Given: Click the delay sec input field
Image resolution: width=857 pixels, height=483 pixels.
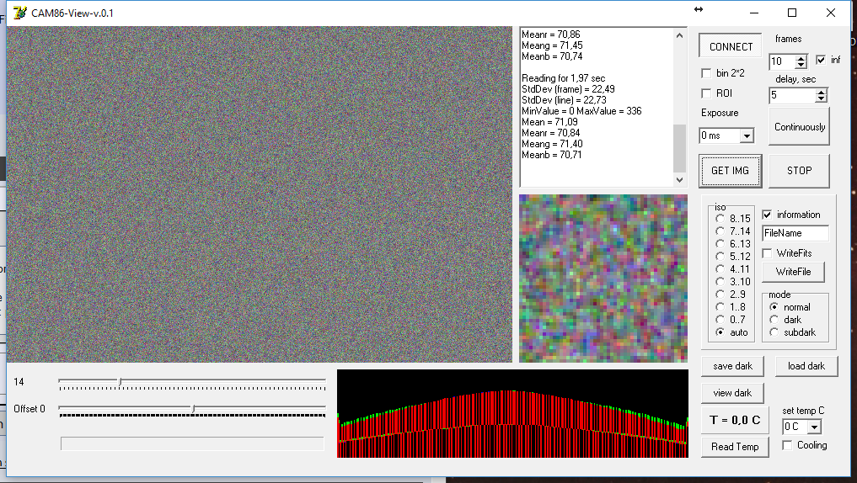Looking at the screenshot, I should (792, 96).
